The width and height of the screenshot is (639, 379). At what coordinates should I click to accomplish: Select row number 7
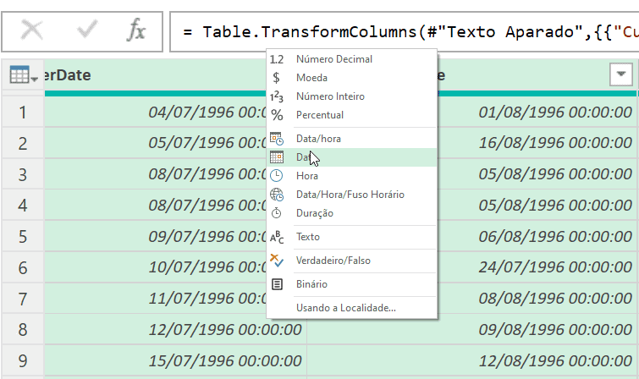point(23,299)
